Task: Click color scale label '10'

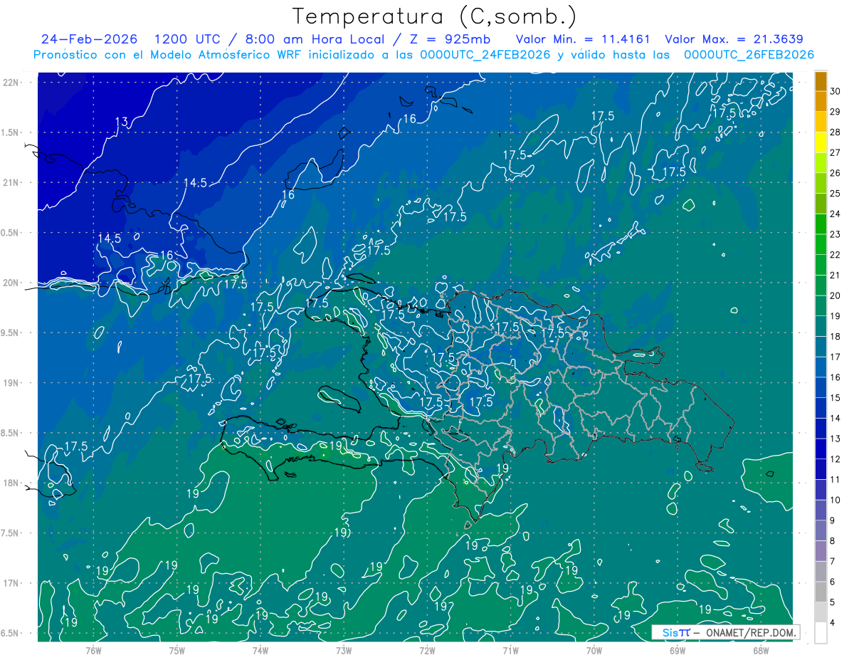Action: tap(835, 501)
